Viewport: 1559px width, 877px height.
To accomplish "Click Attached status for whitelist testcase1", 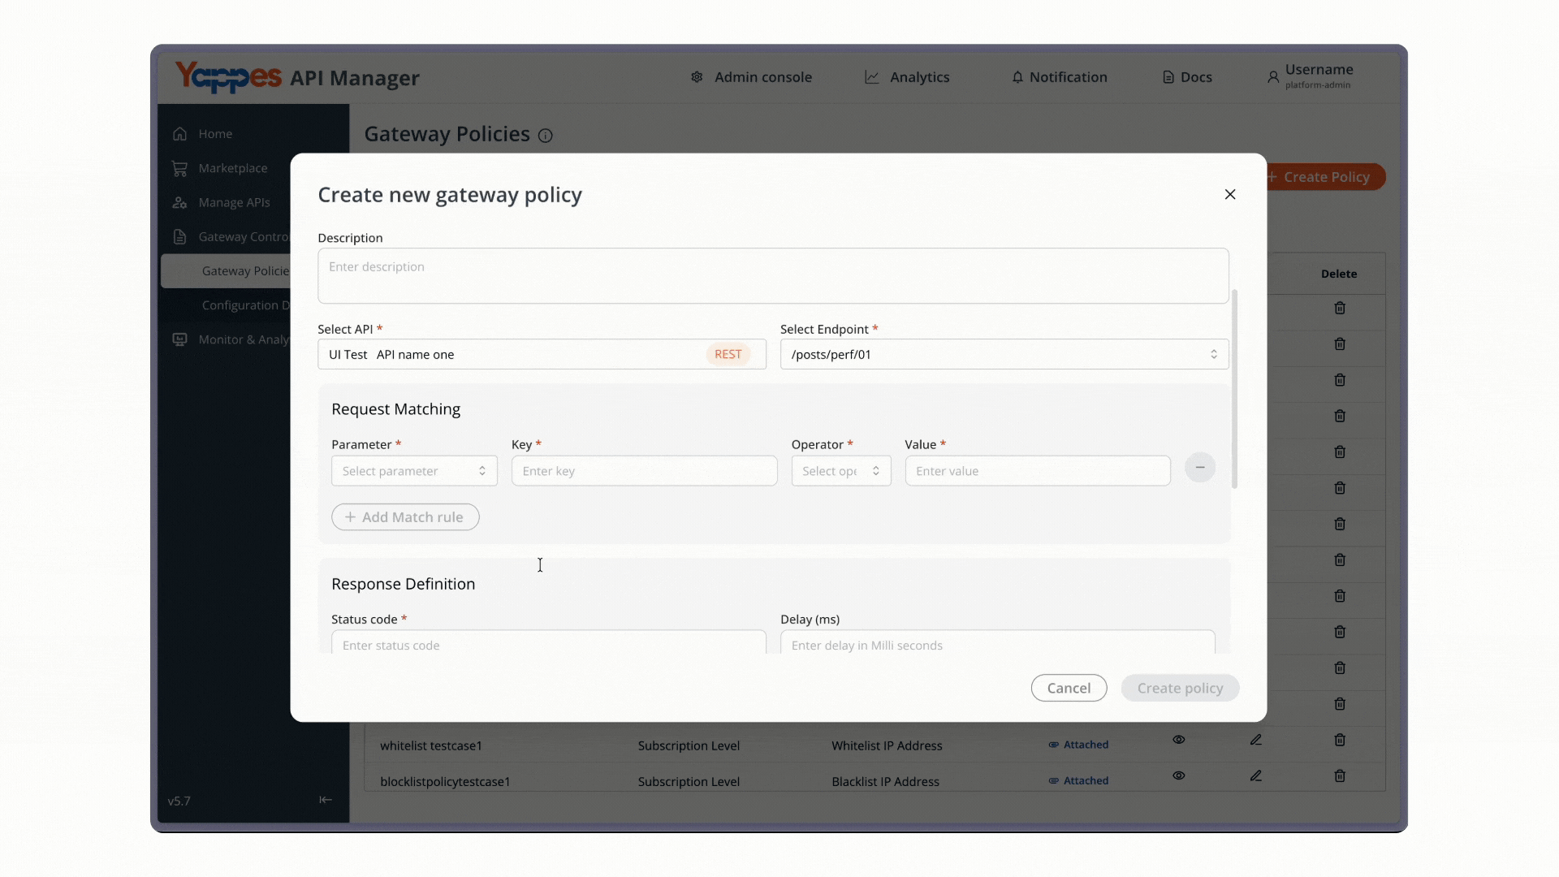I will (x=1078, y=745).
